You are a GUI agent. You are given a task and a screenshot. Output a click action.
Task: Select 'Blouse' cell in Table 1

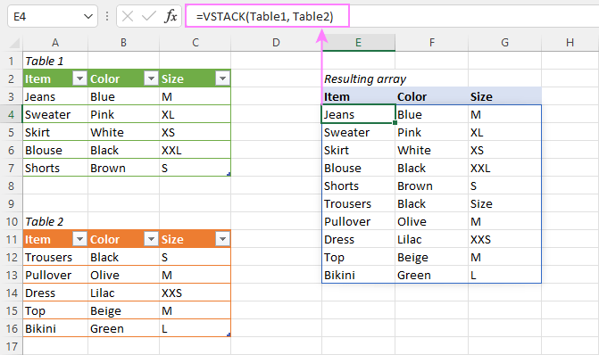(x=55, y=150)
